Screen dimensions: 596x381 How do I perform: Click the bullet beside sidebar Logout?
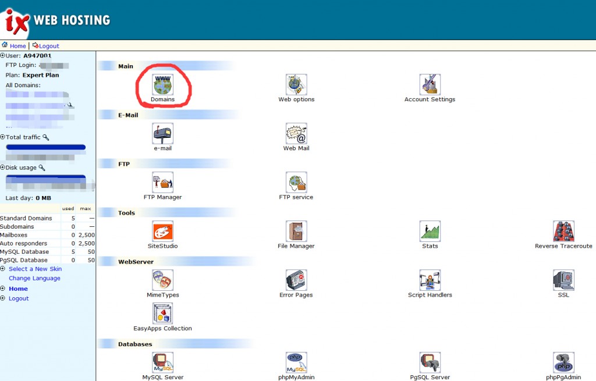point(3,298)
